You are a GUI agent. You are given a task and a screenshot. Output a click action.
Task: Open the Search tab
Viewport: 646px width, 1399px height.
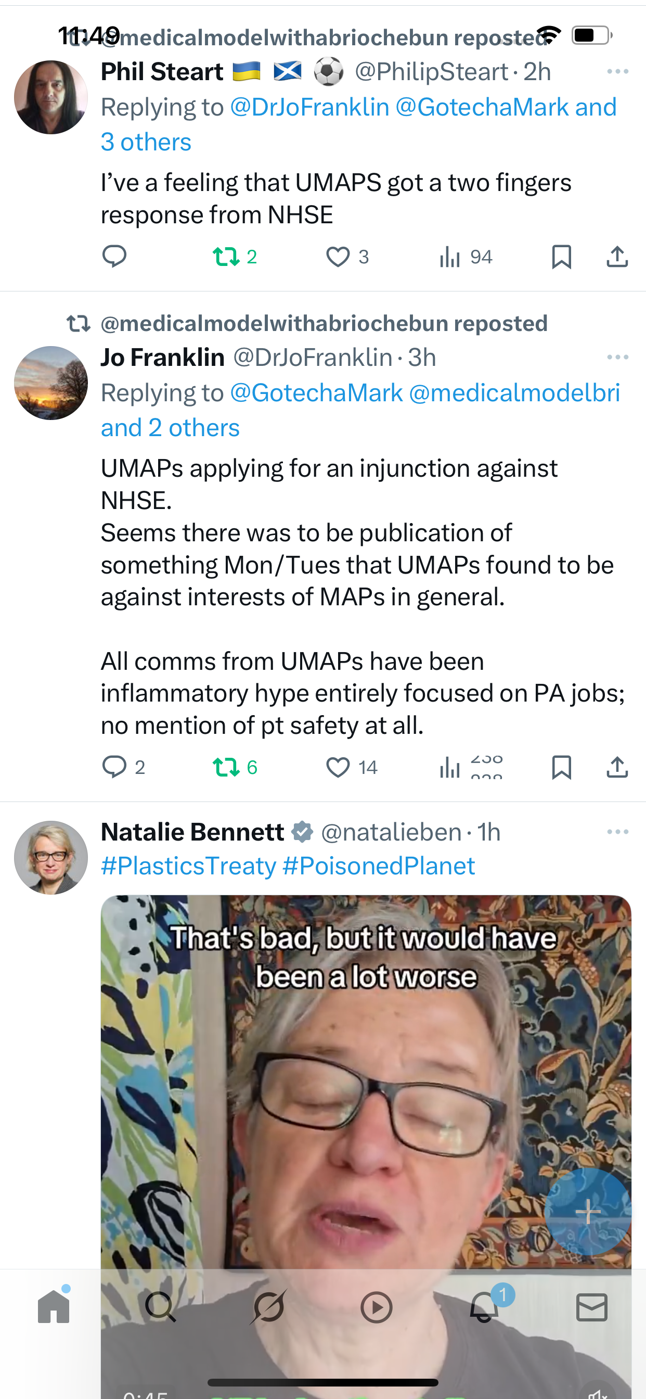(x=161, y=1307)
